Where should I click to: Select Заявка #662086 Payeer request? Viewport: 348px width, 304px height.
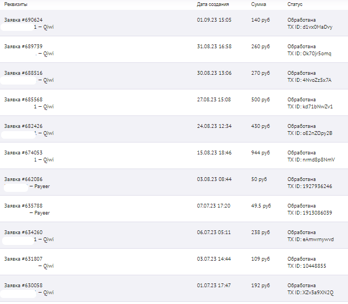pyautogui.click(x=23, y=179)
